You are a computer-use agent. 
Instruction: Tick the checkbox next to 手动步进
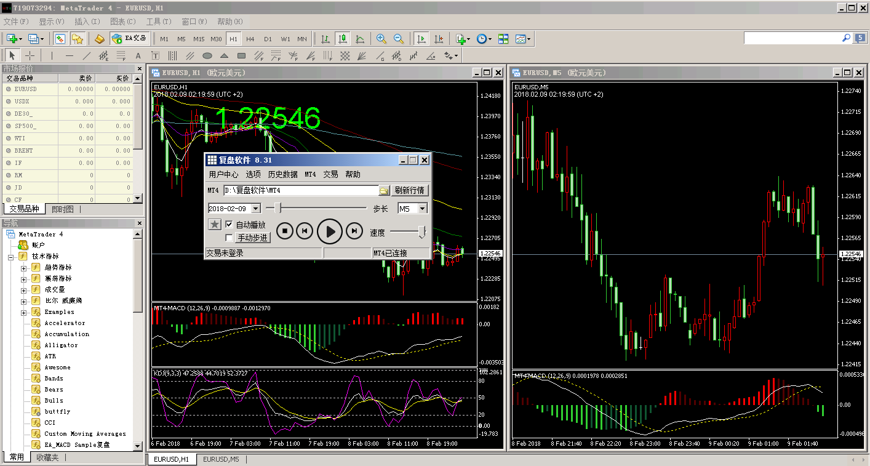click(x=229, y=238)
